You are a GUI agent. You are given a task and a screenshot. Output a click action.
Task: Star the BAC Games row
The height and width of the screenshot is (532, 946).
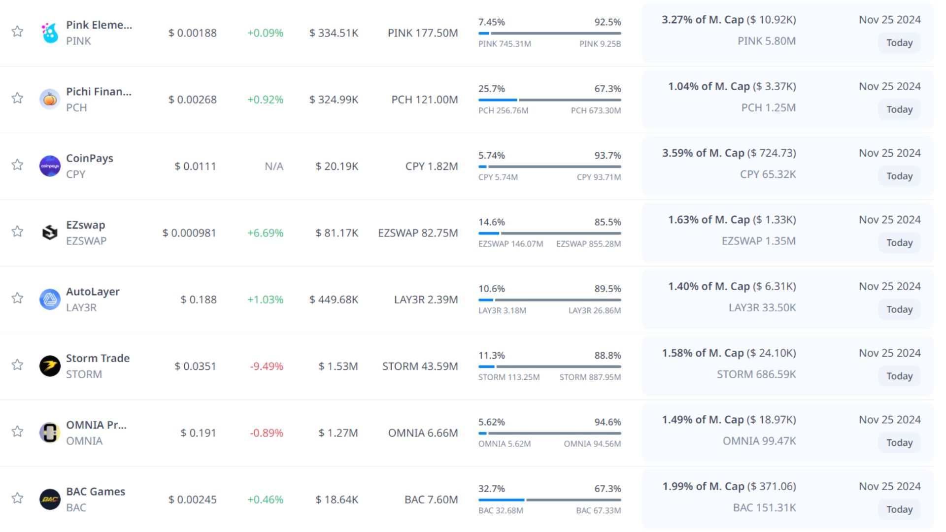(17, 498)
